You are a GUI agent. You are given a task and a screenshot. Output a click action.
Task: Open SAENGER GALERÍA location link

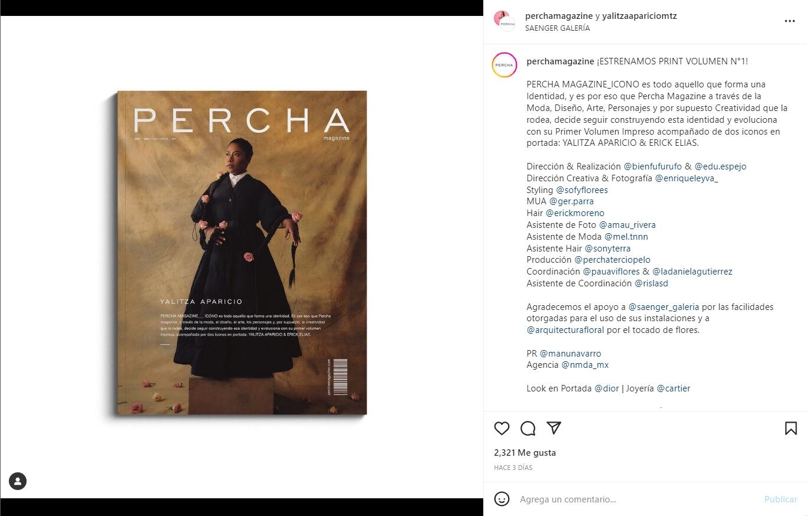pyautogui.click(x=557, y=28)
